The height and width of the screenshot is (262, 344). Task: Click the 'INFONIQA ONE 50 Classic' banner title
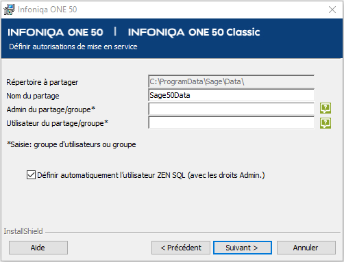tap(194, 32)
